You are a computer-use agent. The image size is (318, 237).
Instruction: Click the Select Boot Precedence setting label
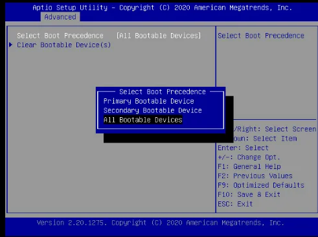60,36
